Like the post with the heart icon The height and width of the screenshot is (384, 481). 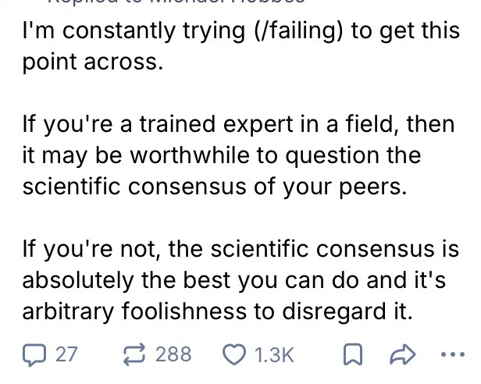coord(233,354)
